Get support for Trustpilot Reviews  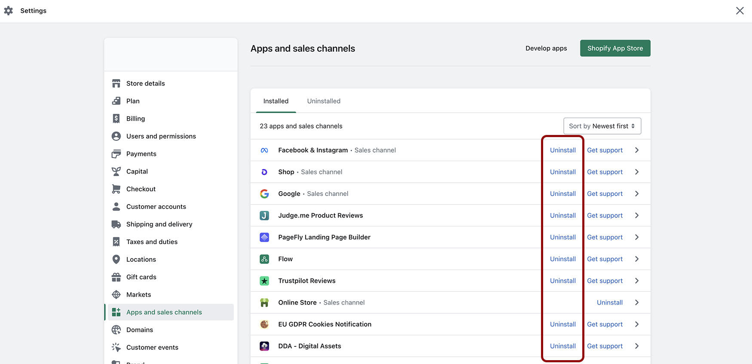[605, 281]
